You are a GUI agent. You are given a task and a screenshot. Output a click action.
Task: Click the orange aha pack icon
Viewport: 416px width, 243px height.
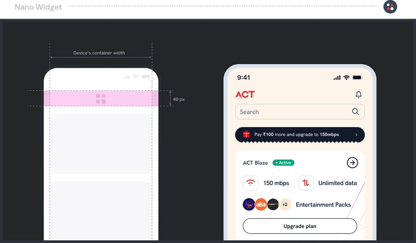(261, 205)
